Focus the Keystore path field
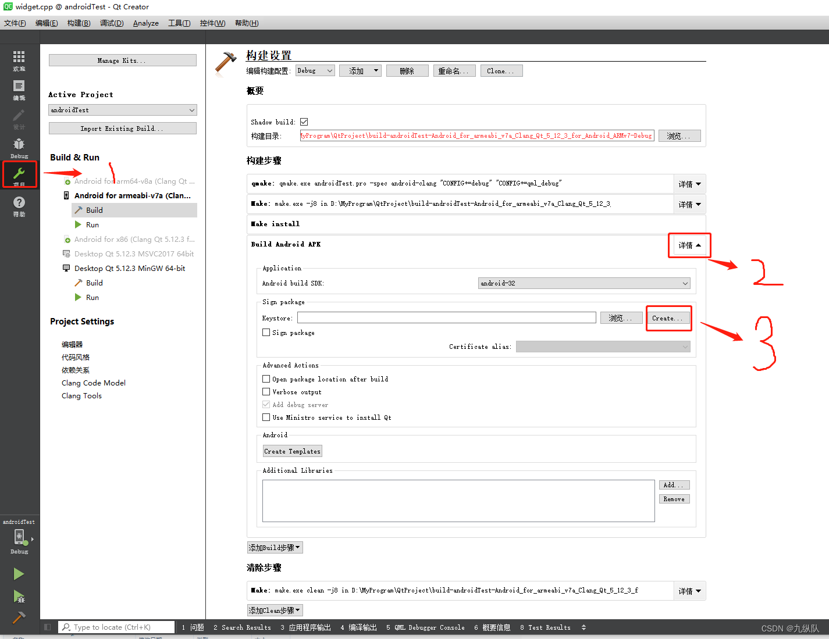This screenshot has width=829, height=639. coord(447,317)
